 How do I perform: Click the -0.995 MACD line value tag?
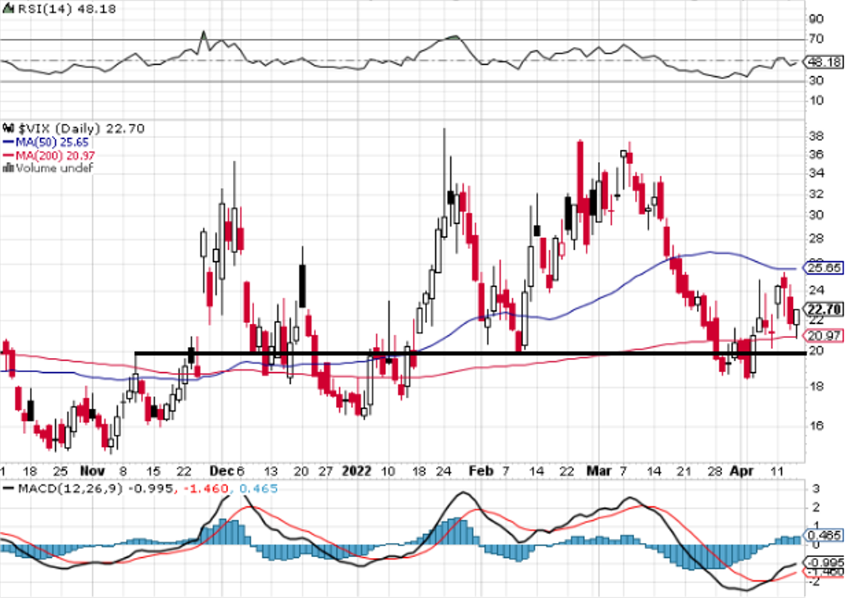point(824,563)
